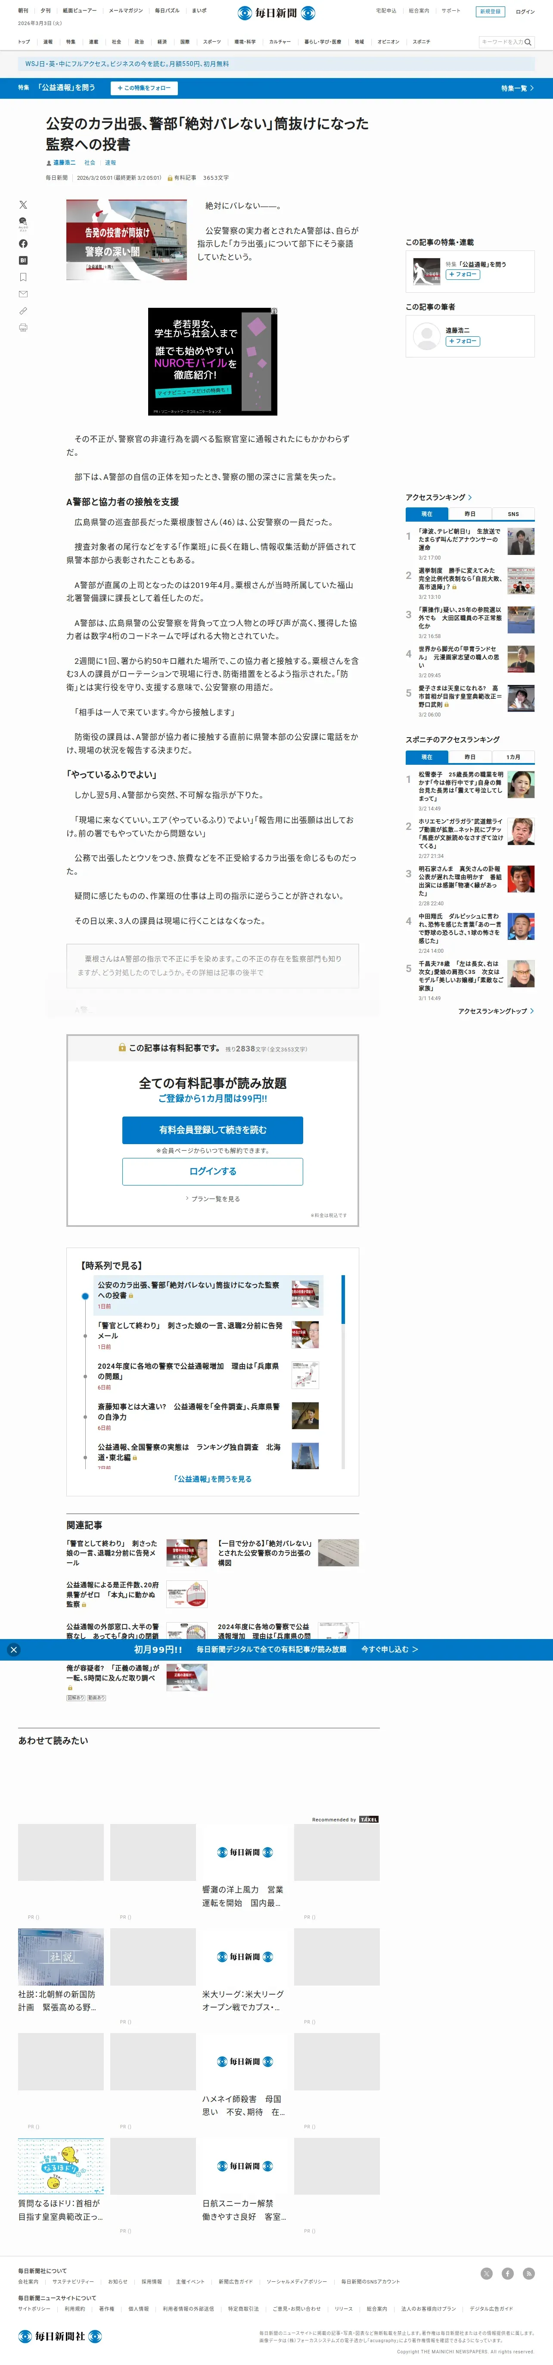Click the Mainichi Shimbun logo at the top

point(276,13)
